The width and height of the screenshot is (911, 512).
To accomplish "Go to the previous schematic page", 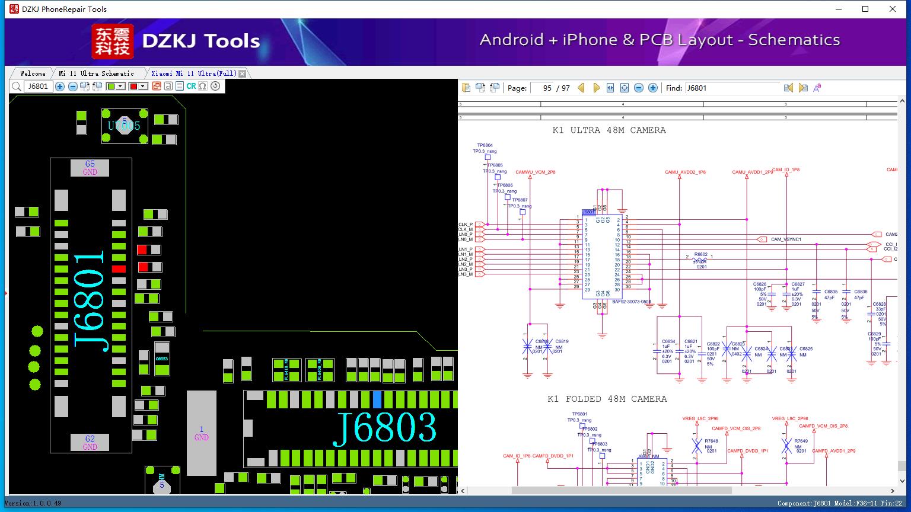I will point(581,88).
